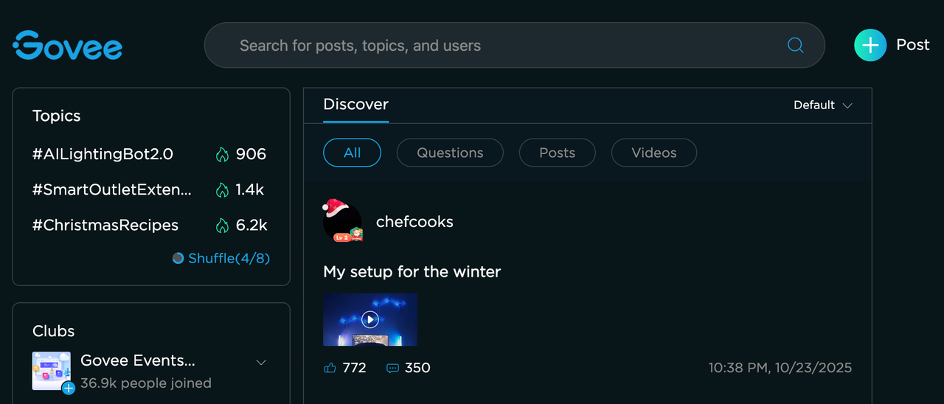Switch to the Discover tab
Viewport: 944px width, 404px height.
tap(355, 105)
